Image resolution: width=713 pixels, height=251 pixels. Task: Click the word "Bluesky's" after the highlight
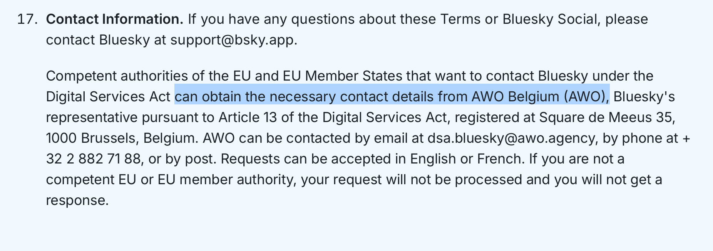coord(644,97)
